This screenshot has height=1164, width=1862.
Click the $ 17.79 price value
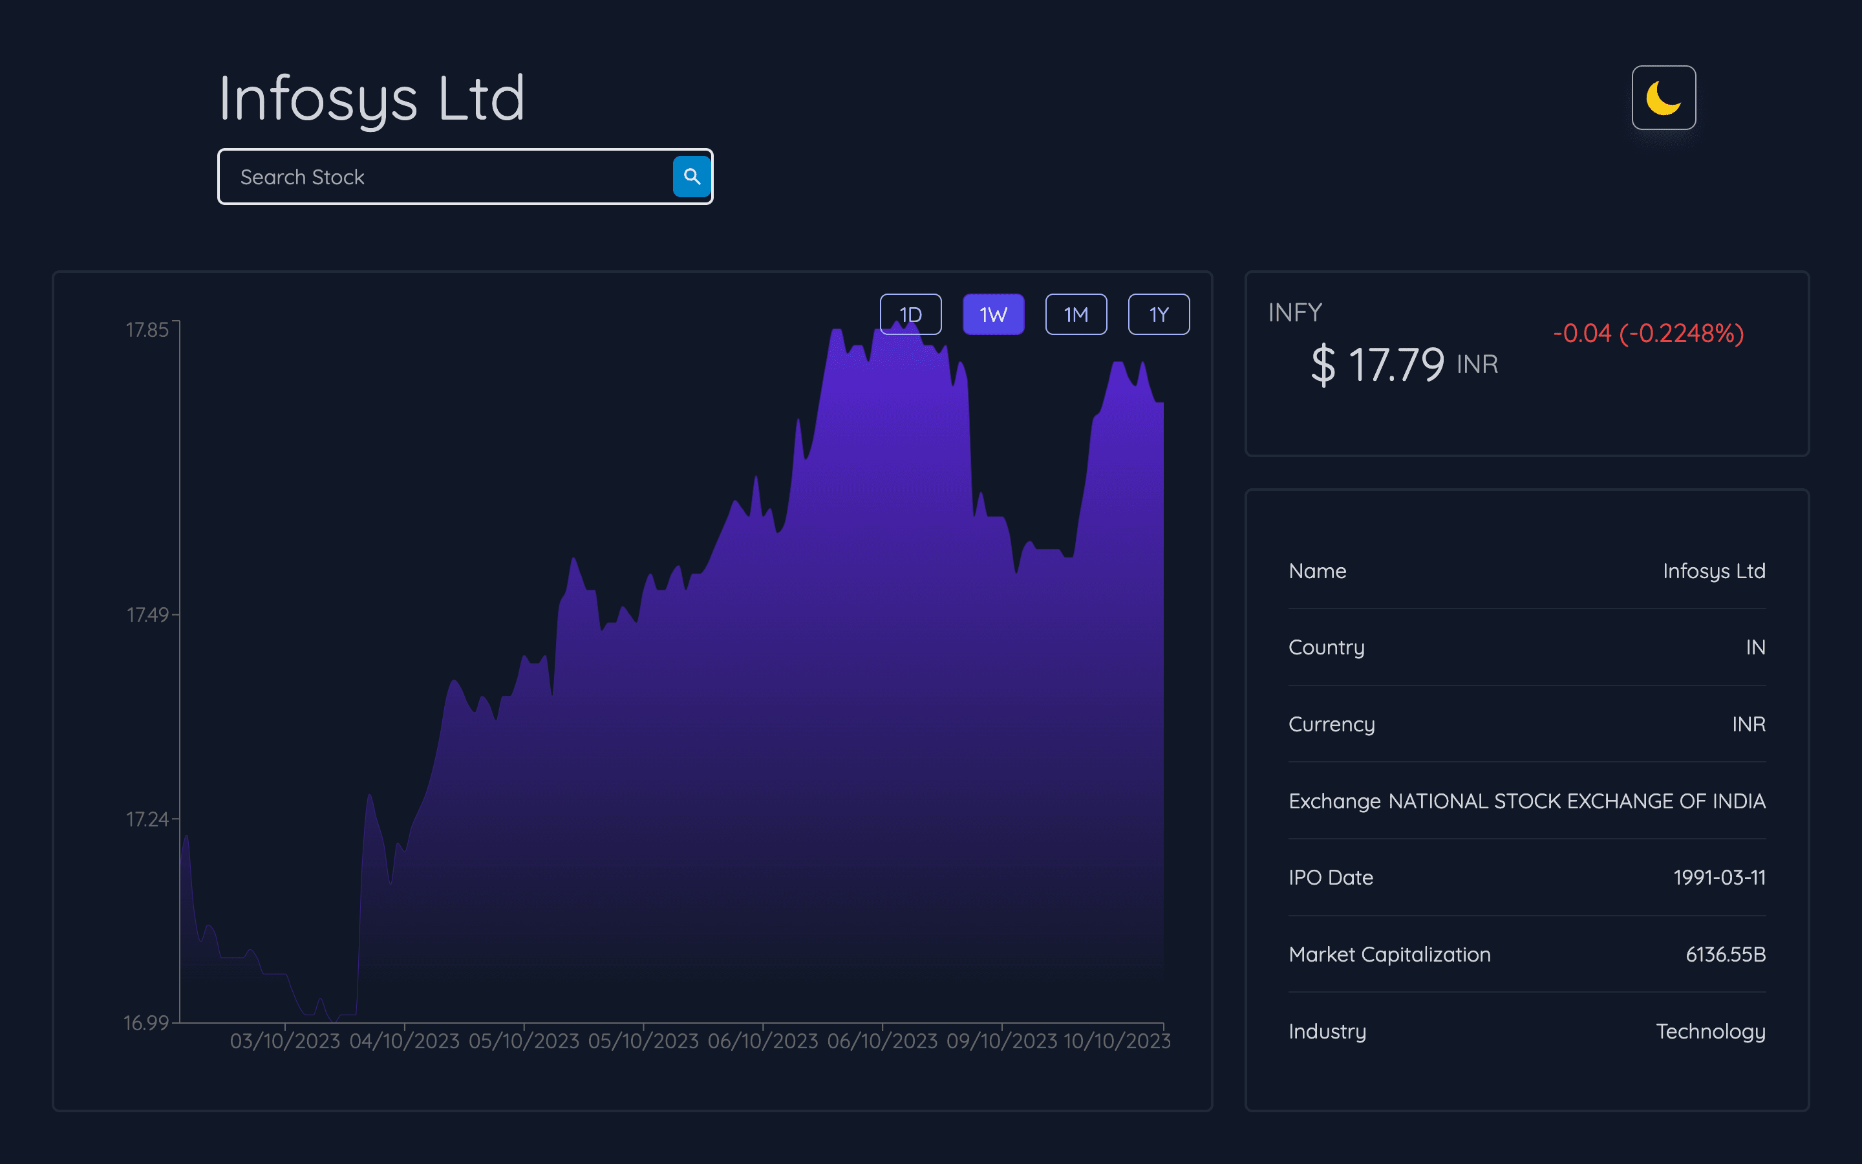pos(1377,364)
